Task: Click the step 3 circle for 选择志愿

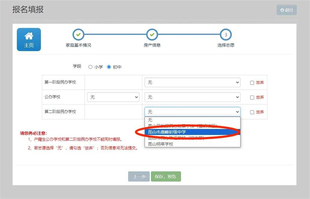Action: [226, 34]
